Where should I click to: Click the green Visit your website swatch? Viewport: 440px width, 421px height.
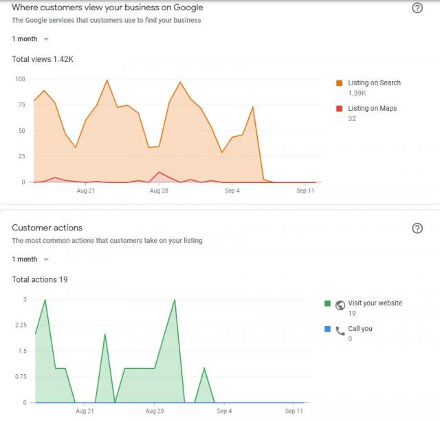point(327,303)
